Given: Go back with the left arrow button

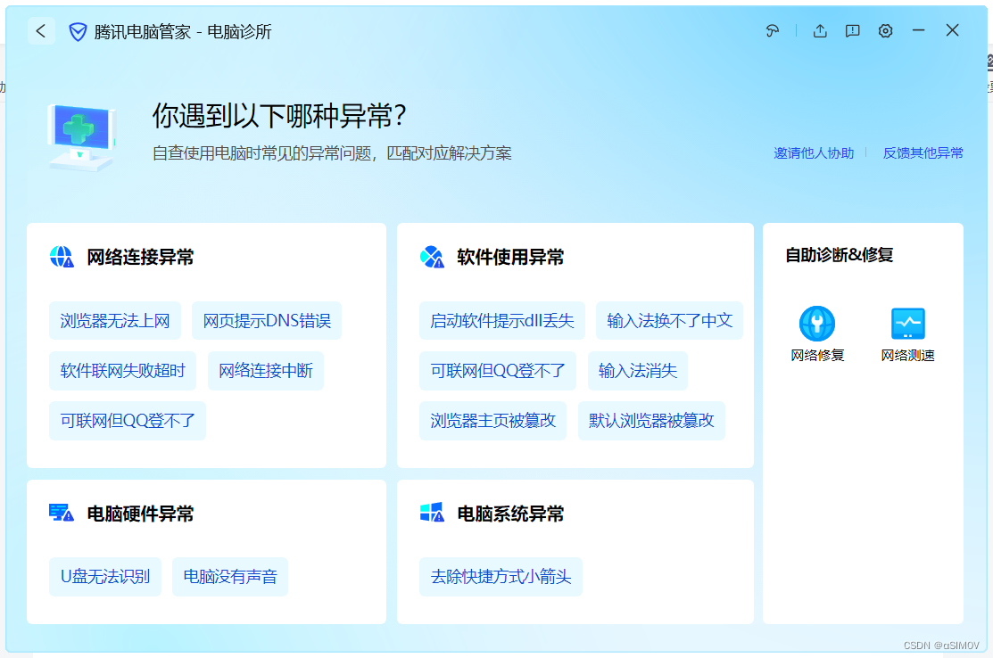Looking at the screenshot, I should coord(41,31).
